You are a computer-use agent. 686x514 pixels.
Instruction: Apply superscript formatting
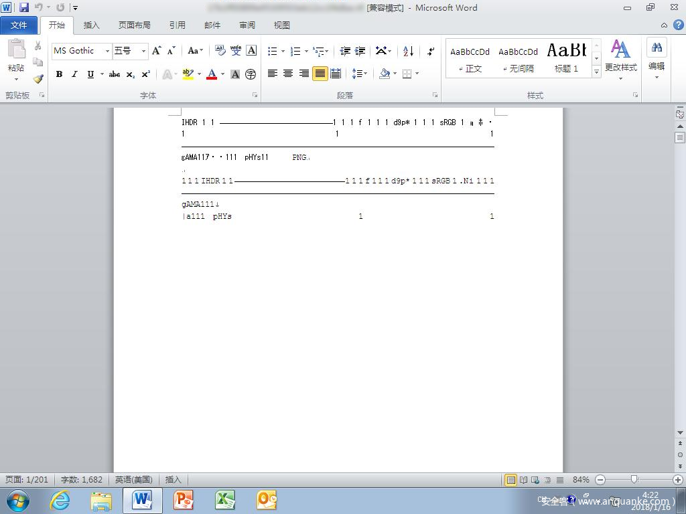tap(145, 74)
